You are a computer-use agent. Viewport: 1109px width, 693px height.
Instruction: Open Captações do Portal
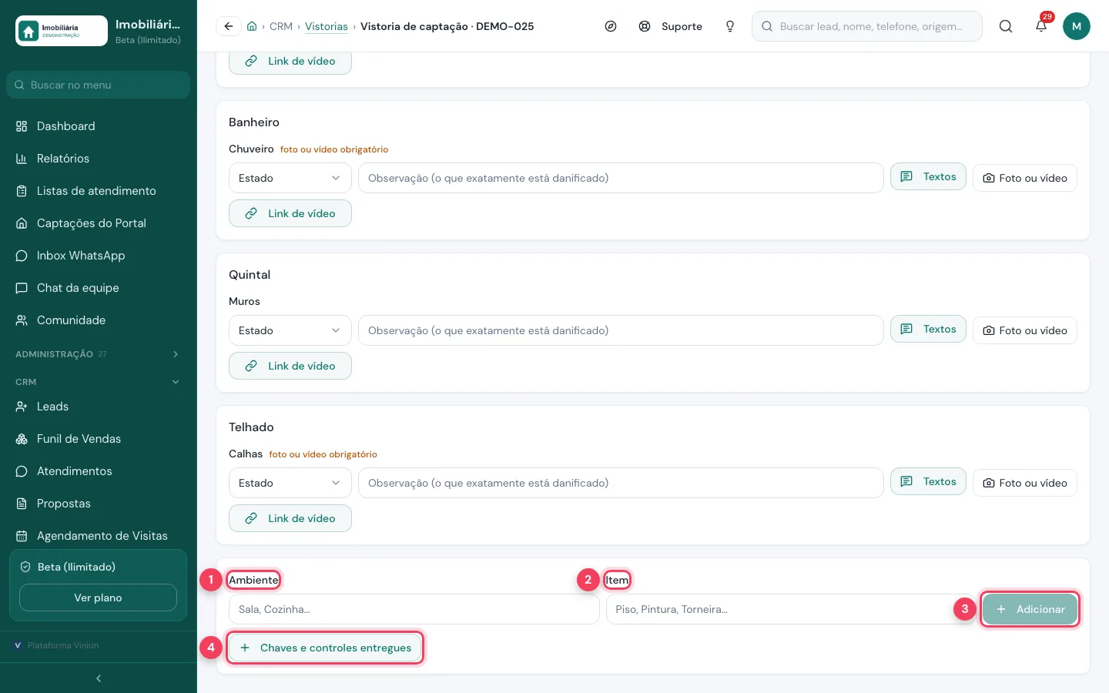tap(98, 223)
